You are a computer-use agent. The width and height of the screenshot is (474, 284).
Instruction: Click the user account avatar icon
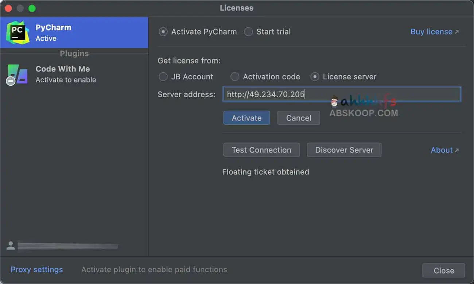click(11, 246)
